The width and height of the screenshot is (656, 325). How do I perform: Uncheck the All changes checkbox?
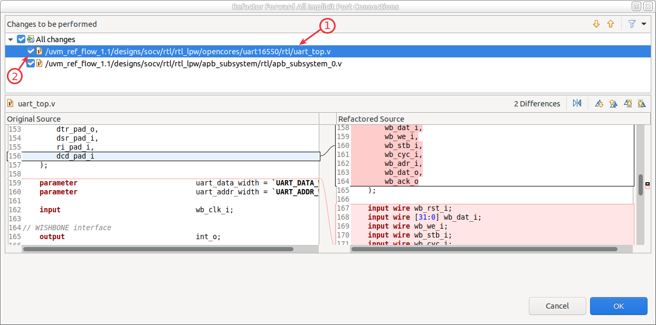coord(21,39)
